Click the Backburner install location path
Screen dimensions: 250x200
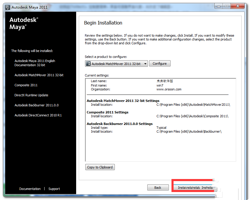coord(189,131)
